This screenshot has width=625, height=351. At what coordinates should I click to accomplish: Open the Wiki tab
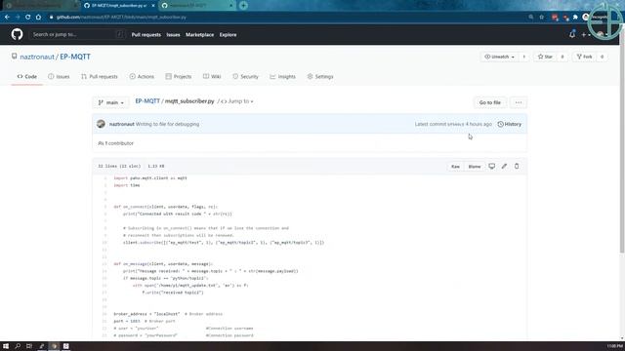pyautogui.click(x=212, y=76)
